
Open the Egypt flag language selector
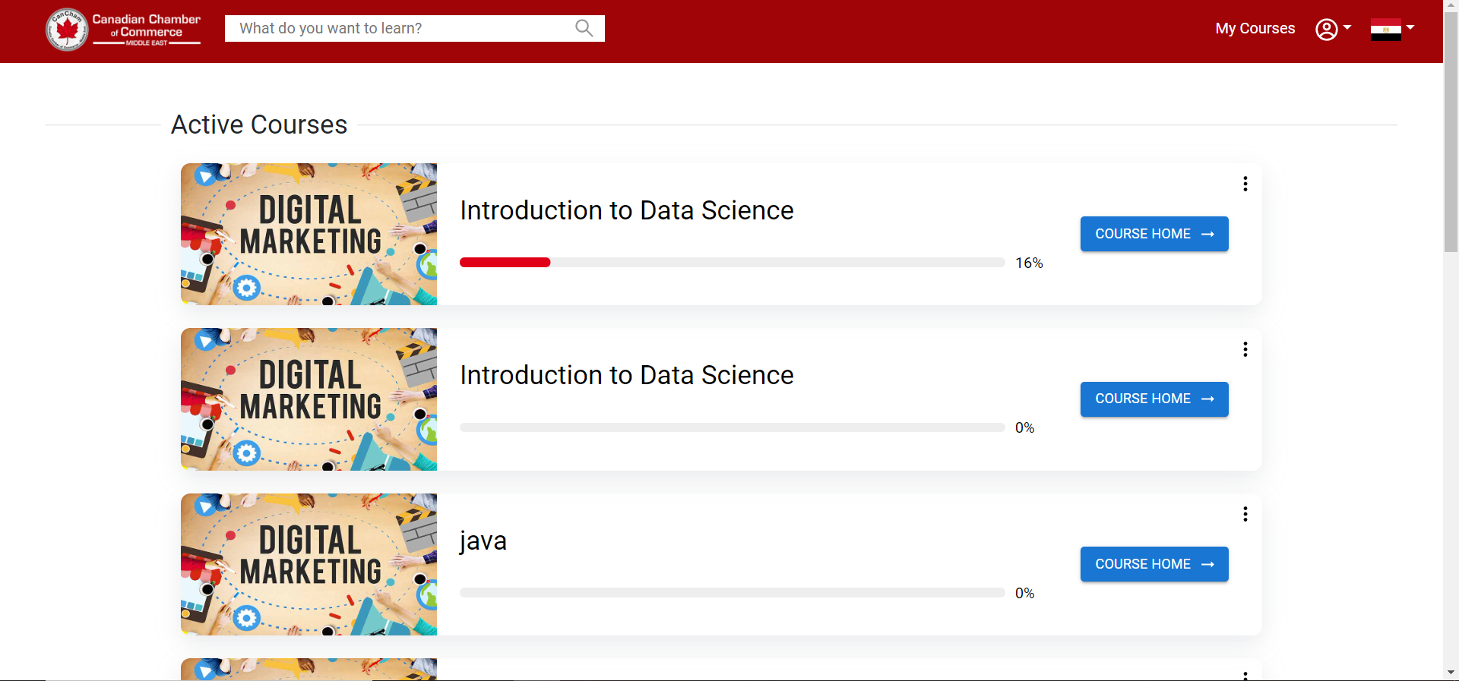click(1385, 29)
